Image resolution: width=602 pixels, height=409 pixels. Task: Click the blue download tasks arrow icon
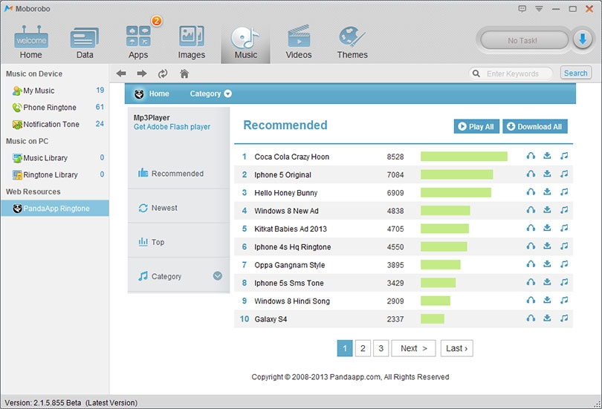tap(583, 39)
